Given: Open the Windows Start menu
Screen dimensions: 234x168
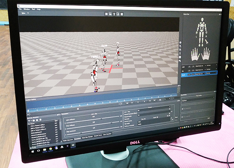Looking at the screenshot, I should (x=33, y=152).
